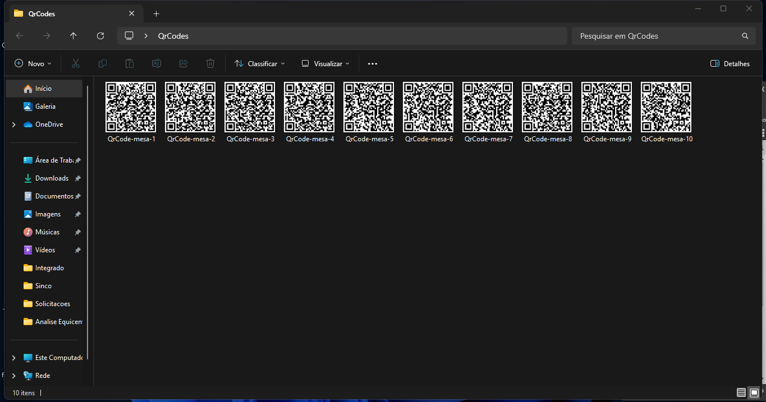Click the Rename icon in toolbar
The image size is (766, 402).
point(157,64)
